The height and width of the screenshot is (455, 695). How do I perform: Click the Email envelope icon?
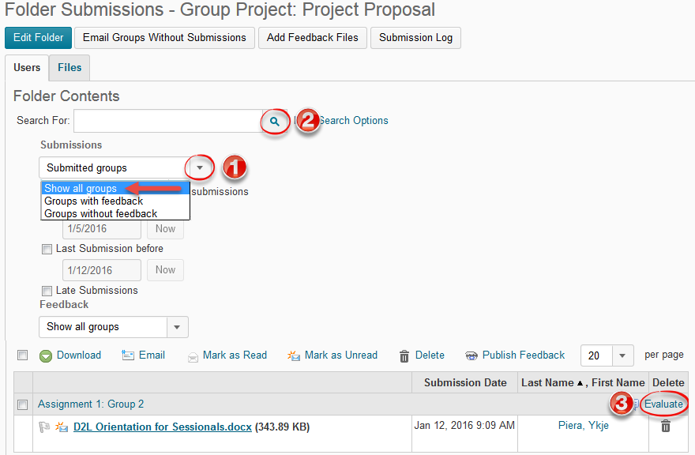click(128, 355)
